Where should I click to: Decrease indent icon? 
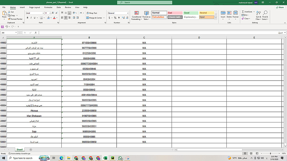(74, 18)
